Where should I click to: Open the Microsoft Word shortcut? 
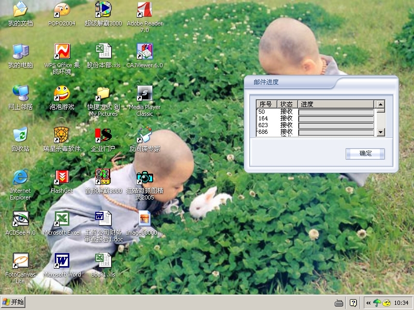pos(62,261)
